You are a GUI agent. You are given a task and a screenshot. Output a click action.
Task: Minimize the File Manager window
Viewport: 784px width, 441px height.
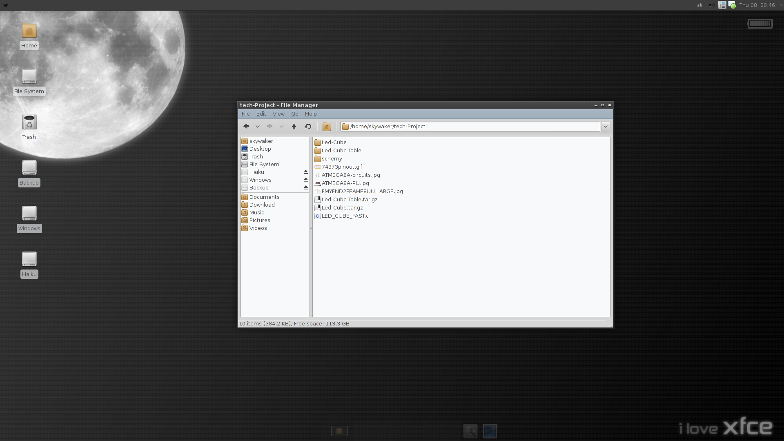click(x=596, y=105)
